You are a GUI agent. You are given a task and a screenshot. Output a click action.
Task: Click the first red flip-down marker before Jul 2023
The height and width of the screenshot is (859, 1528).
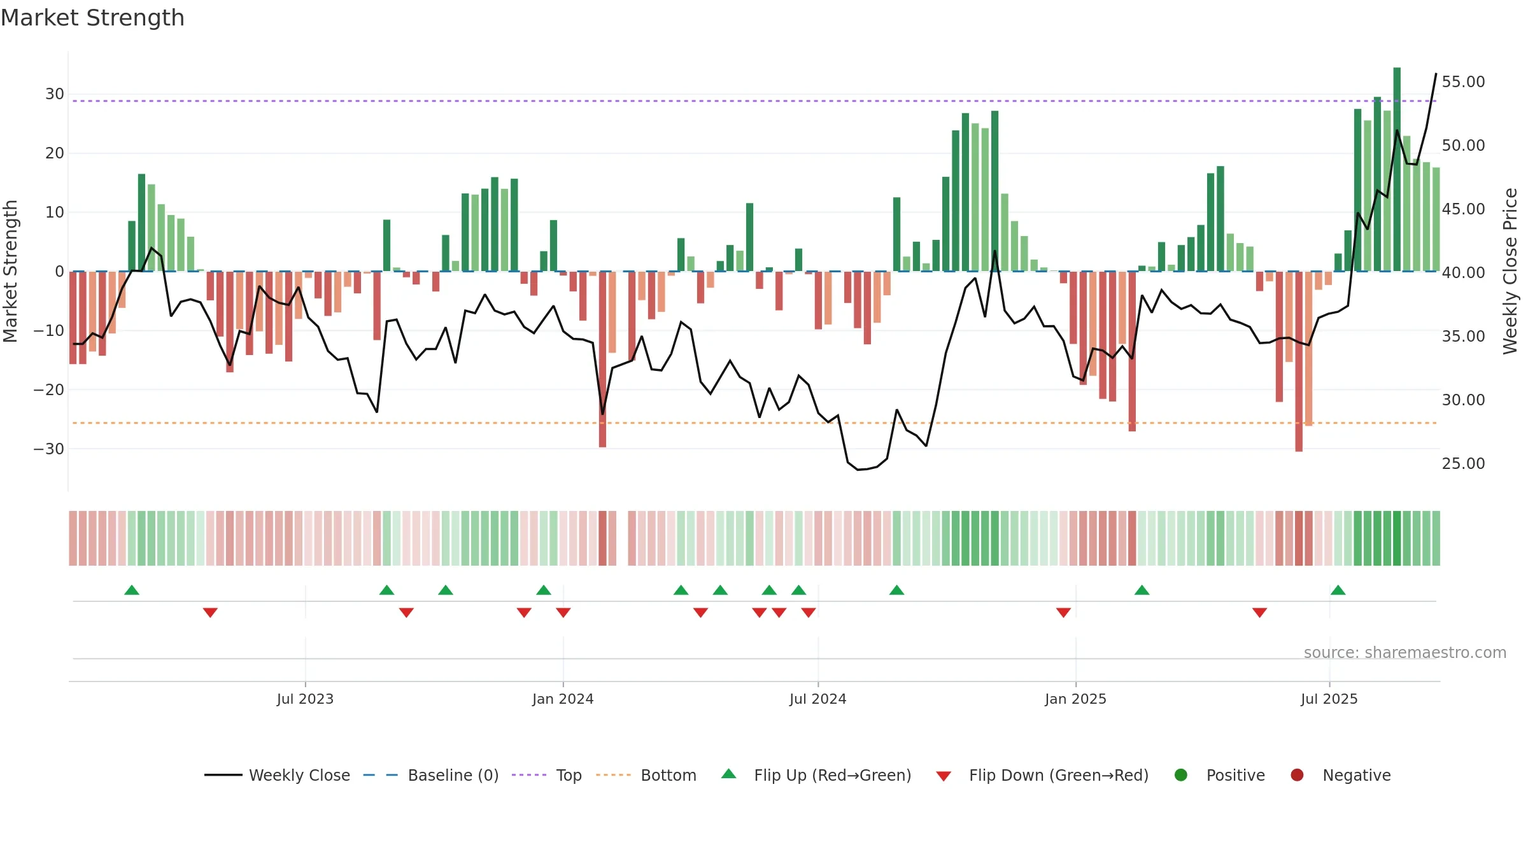tap(210, 613)
